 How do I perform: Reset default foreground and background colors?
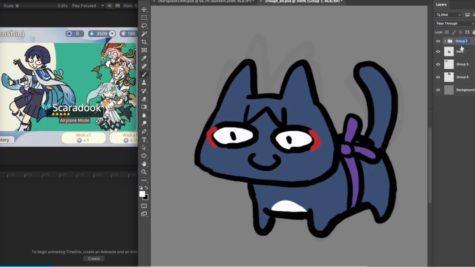[x=141, y=188]
